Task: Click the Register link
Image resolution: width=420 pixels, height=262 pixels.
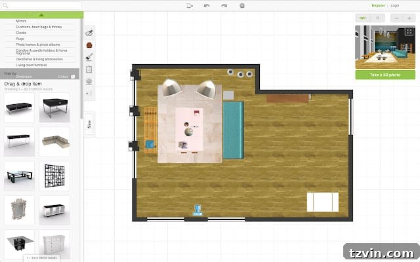Action: pos(378,6)
